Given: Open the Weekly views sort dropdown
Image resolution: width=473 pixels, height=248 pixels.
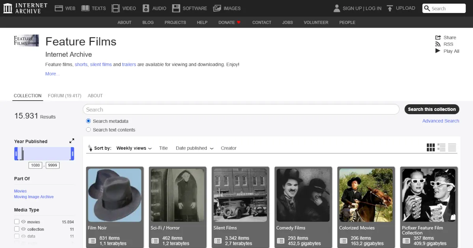Looking at the screenshot, I should 134,148.
